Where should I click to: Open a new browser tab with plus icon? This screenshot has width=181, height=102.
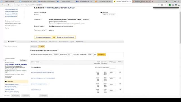pyautogui.click(x=152, y=1)
